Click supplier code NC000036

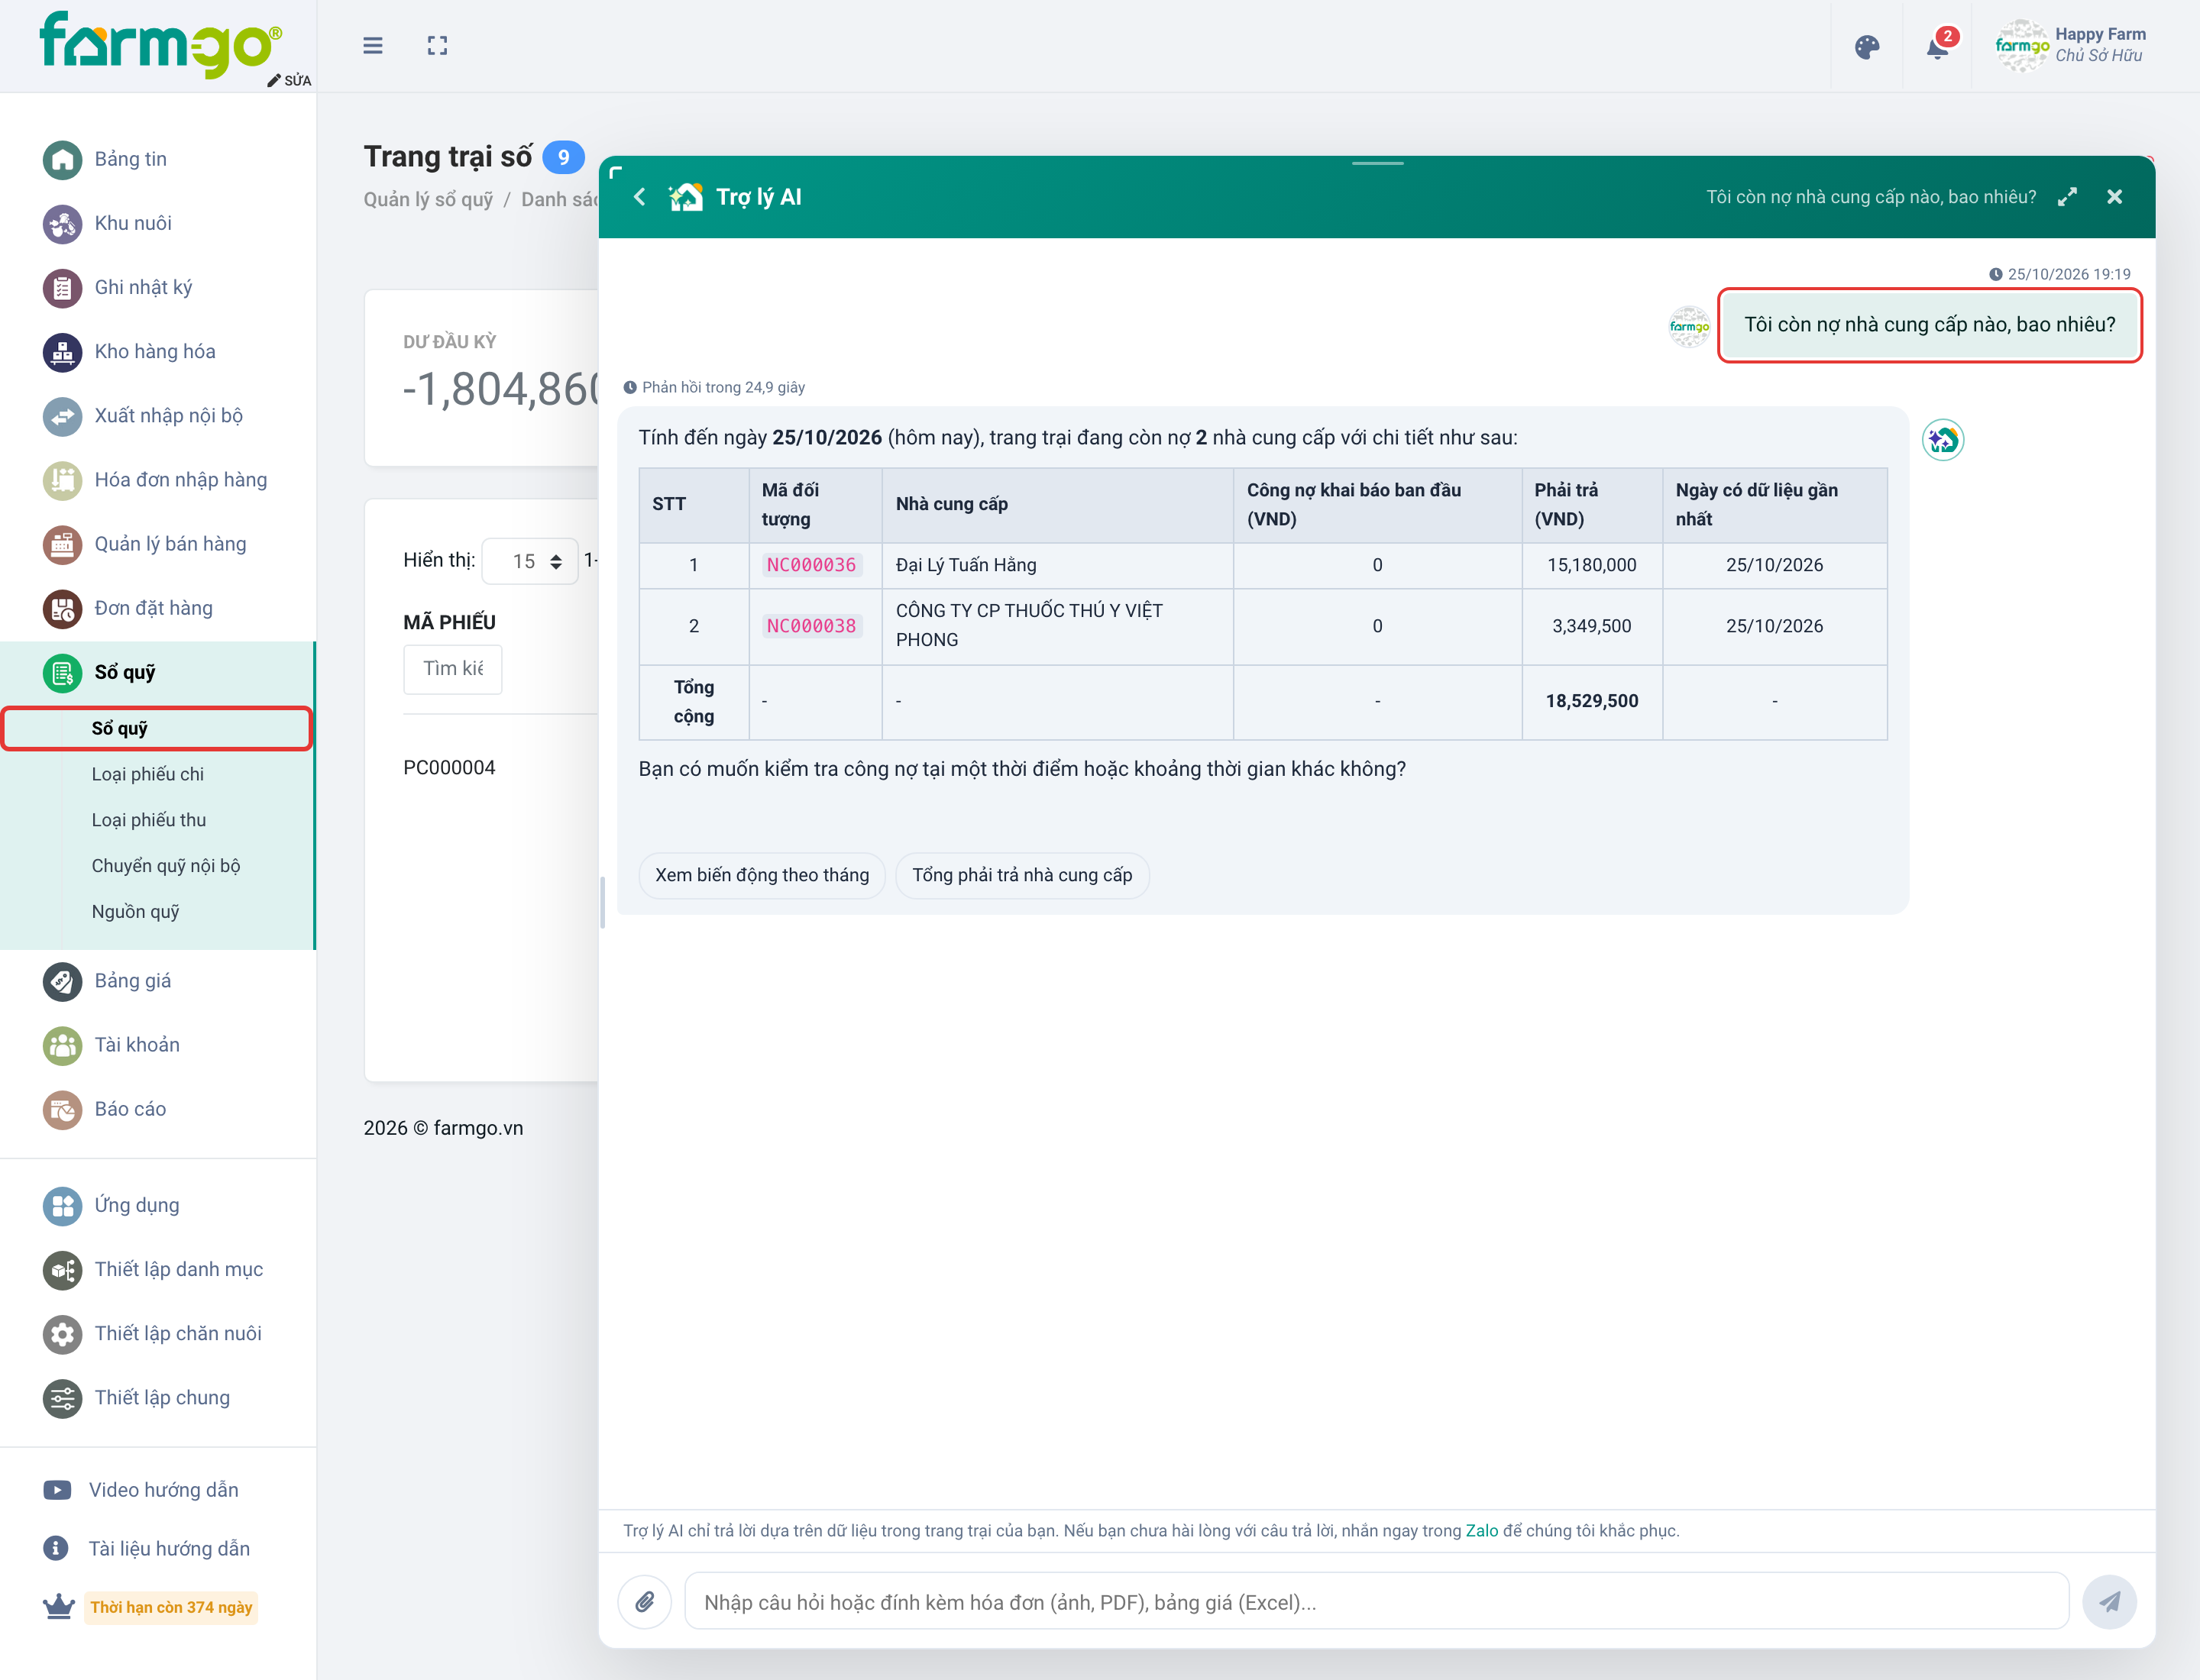tap(811, 565)
